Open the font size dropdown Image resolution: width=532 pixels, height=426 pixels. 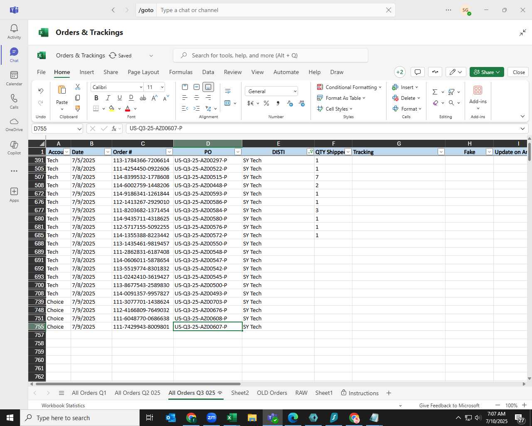coord(162,87)
